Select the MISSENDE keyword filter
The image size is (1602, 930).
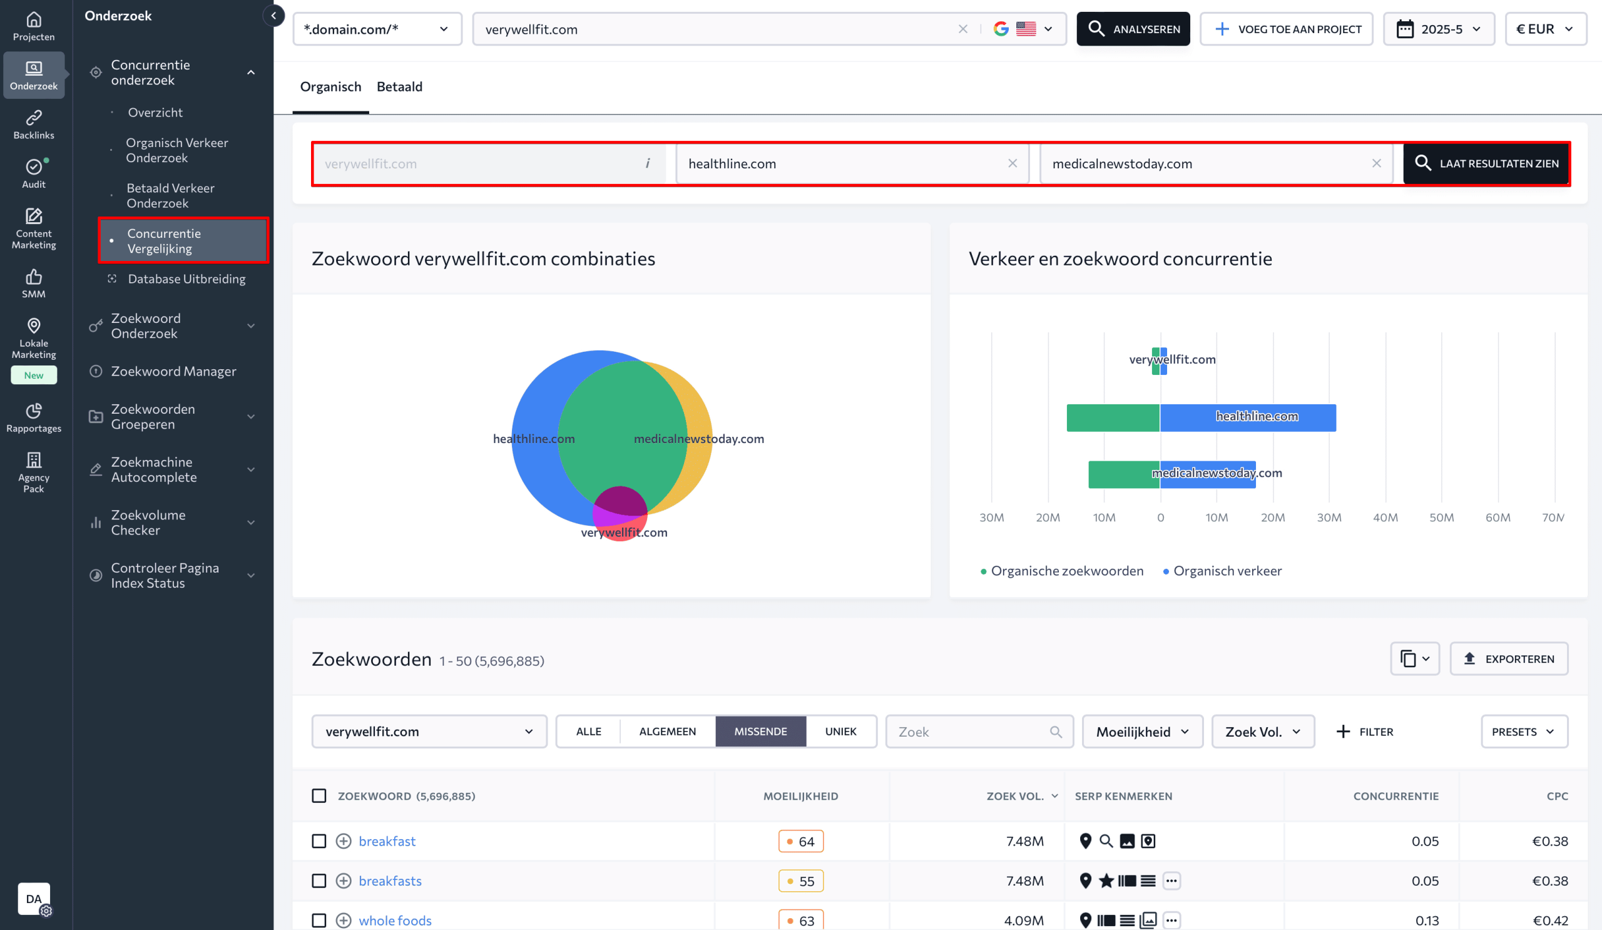(x=761, y=732)
